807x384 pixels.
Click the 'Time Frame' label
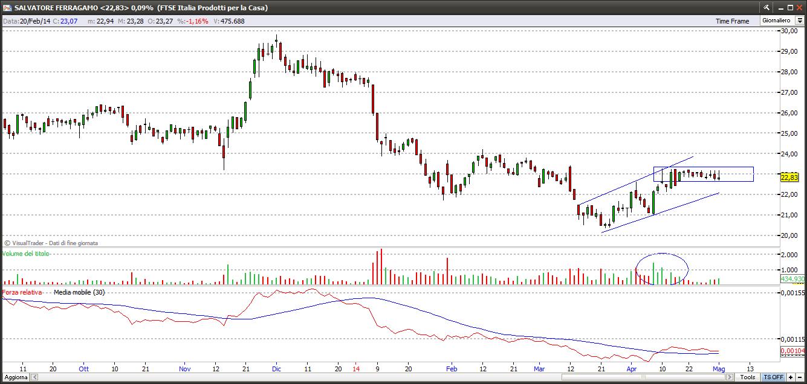click(x=732, y=21)
